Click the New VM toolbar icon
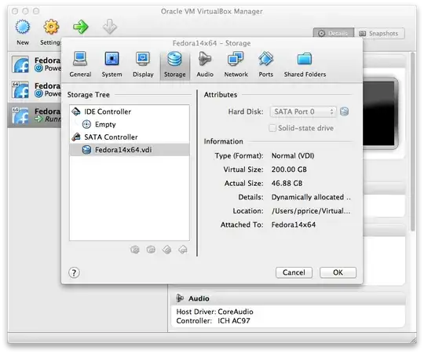The width and height of the screenshot is (424, 354). [x=23, y=27]
